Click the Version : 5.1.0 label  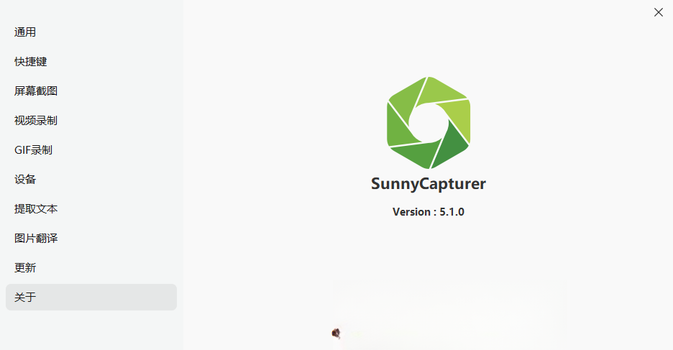coord(429,212)
